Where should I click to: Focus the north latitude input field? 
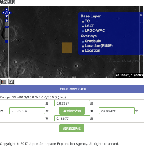(72, 103)
